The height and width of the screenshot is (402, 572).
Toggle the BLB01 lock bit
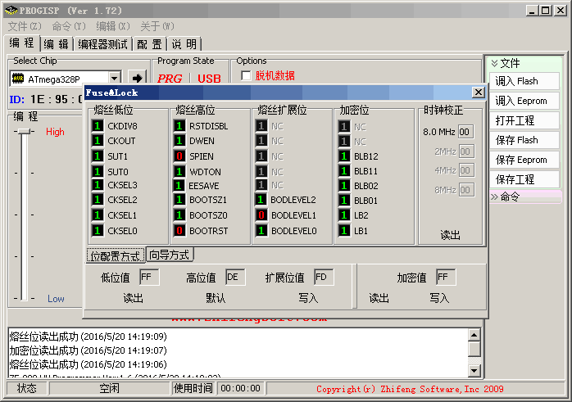(x=344, y=201)
